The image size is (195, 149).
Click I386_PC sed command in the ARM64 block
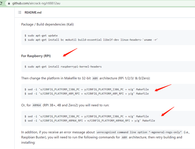click(87, 116)
